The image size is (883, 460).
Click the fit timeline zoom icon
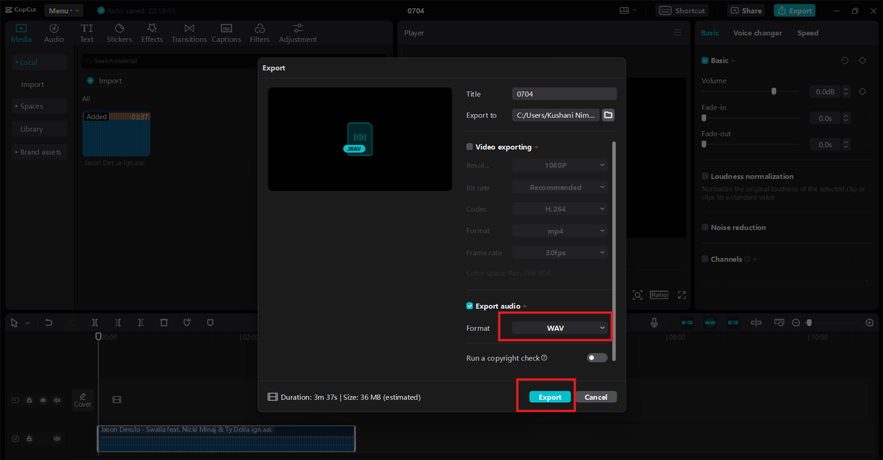[779, 323]
